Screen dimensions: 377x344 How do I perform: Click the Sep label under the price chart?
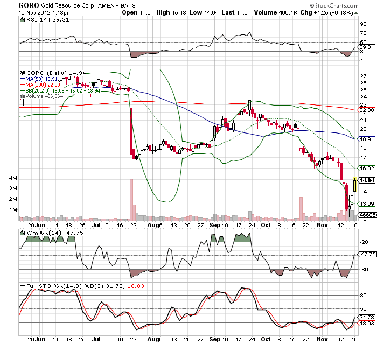215,225
